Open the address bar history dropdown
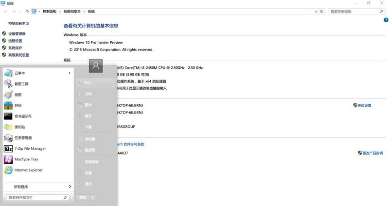The width and height of the screenshot is (389, 206). coord(316,11)
